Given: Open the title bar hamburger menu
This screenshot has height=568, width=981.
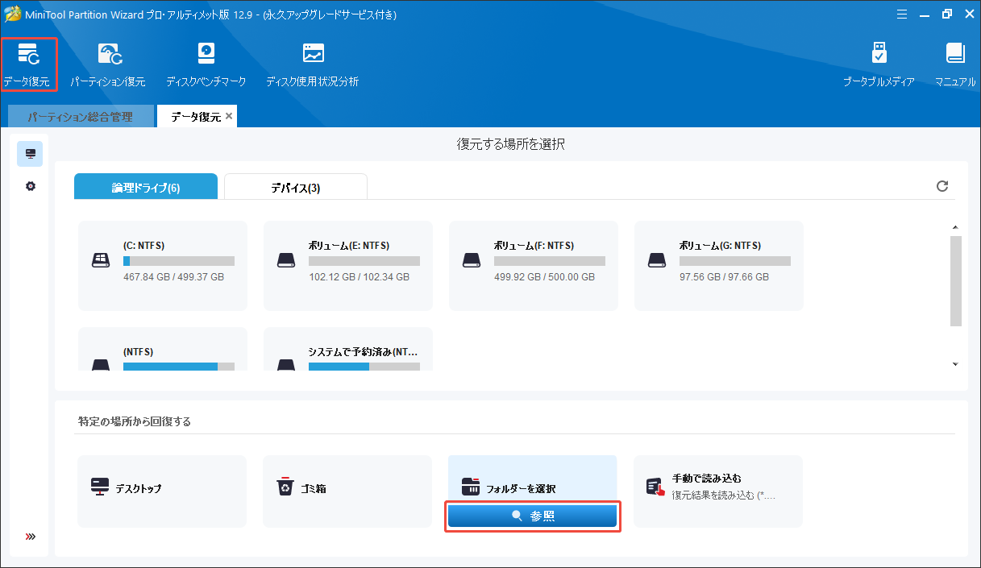Looking at the screenshot, I should click(901, 14).
